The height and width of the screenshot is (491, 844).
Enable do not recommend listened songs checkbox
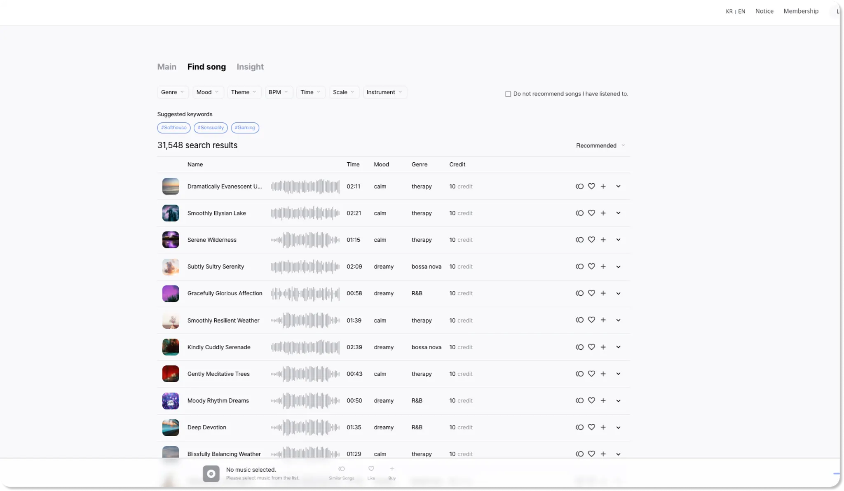pyautogui.click(x=508, y=94)
